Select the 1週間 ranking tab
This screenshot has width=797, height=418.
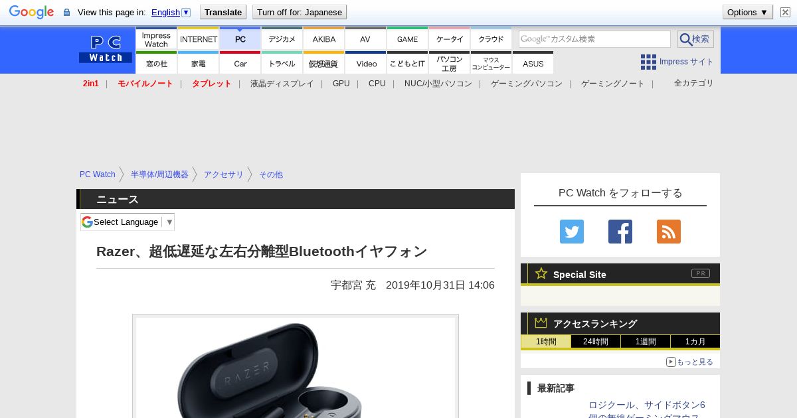coord(646,342)
